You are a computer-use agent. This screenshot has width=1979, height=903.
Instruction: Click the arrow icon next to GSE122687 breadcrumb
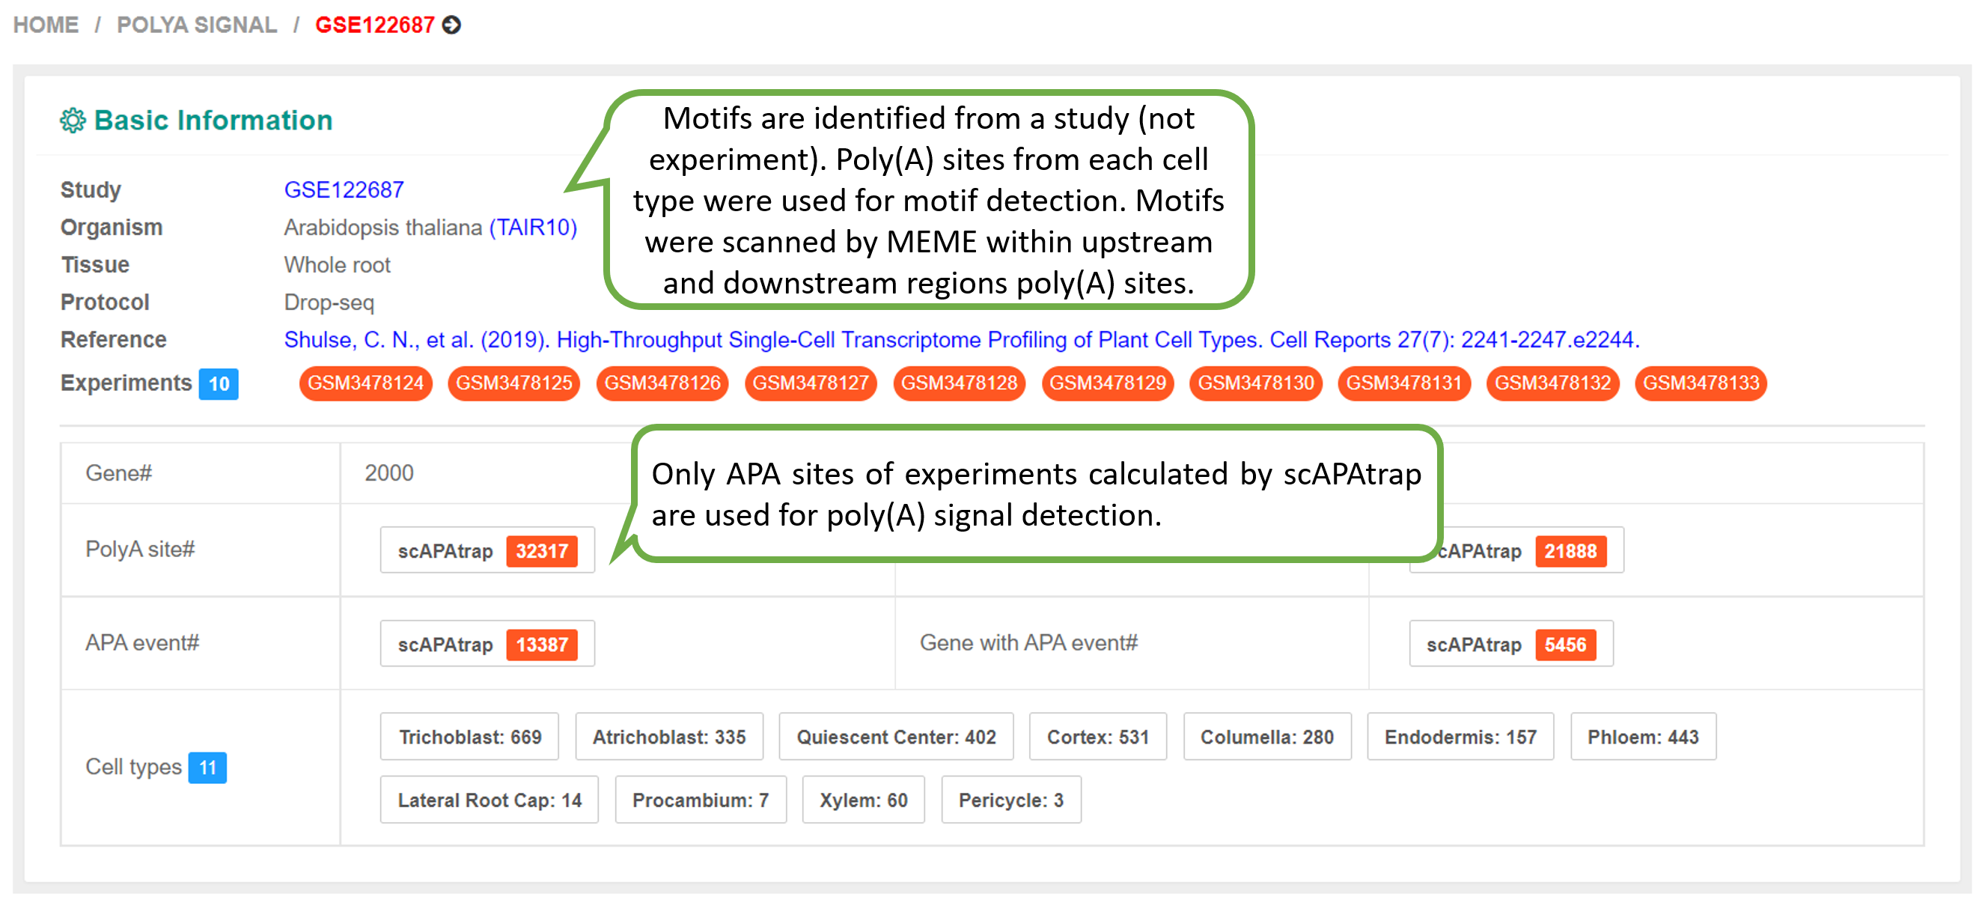coord(452,25)
